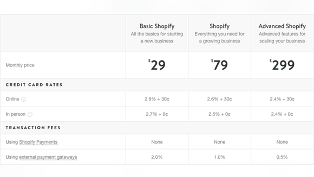The width and height of the screenshot is (314, 177).
Task: Select the Advanced Shopify plan heading
Action: coord(282,26)
